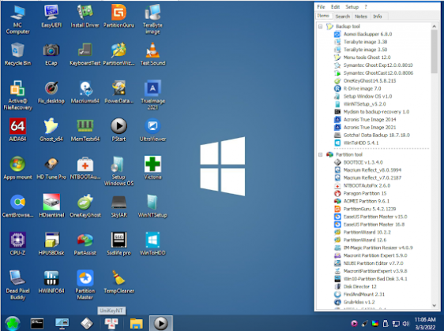Switch to the Search tab
This screenshot has width=444, height=331.
[343, 17]
